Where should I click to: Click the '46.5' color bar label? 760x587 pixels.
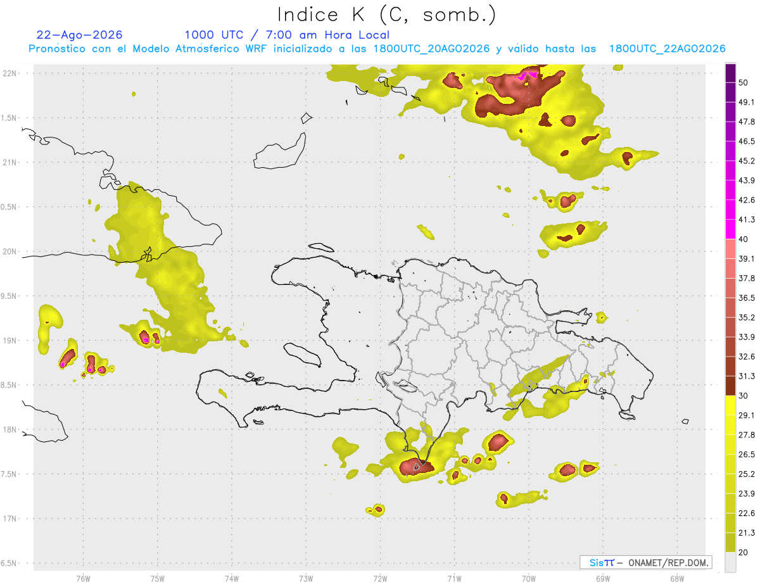click(747, 141)
